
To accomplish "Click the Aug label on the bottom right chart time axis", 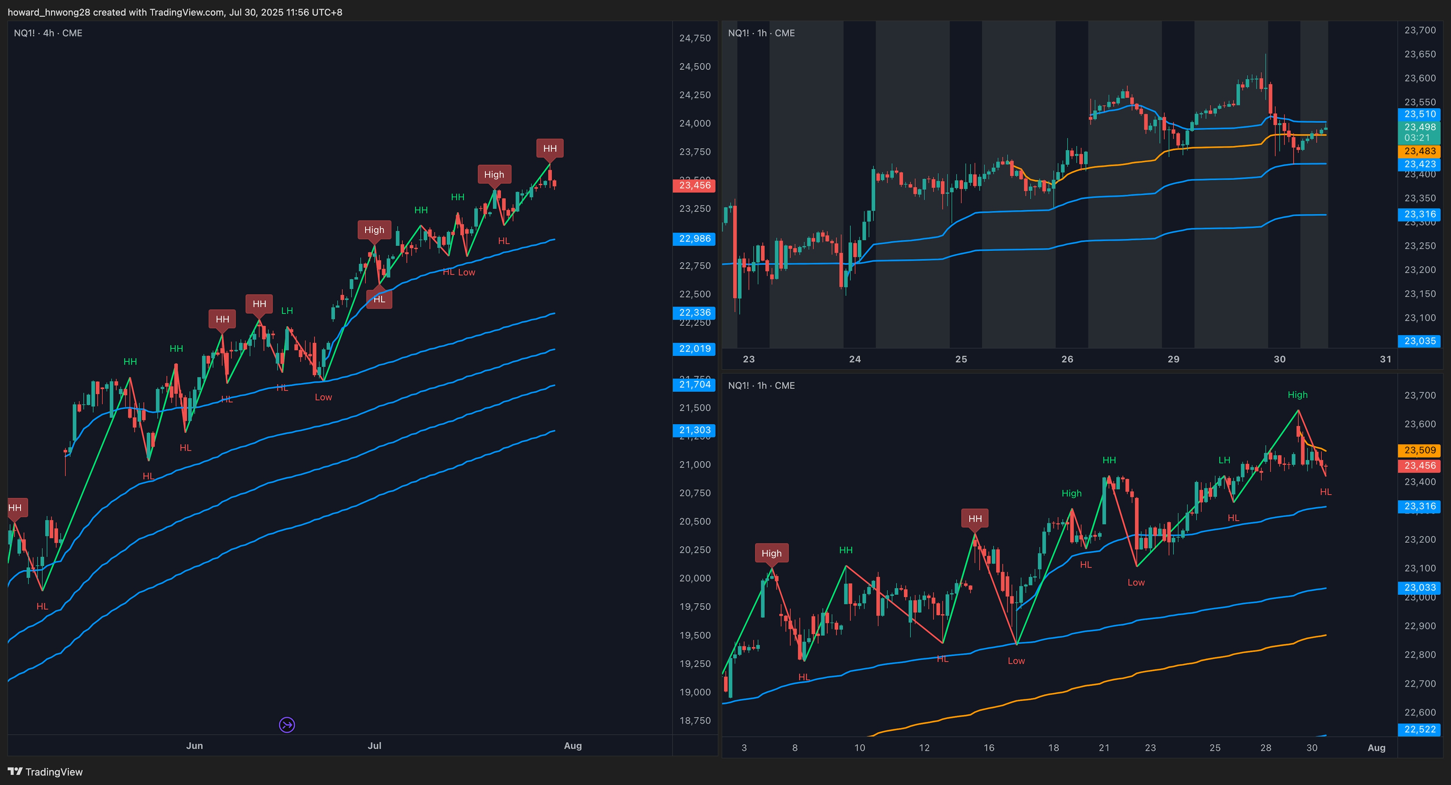I will 1376,748.
